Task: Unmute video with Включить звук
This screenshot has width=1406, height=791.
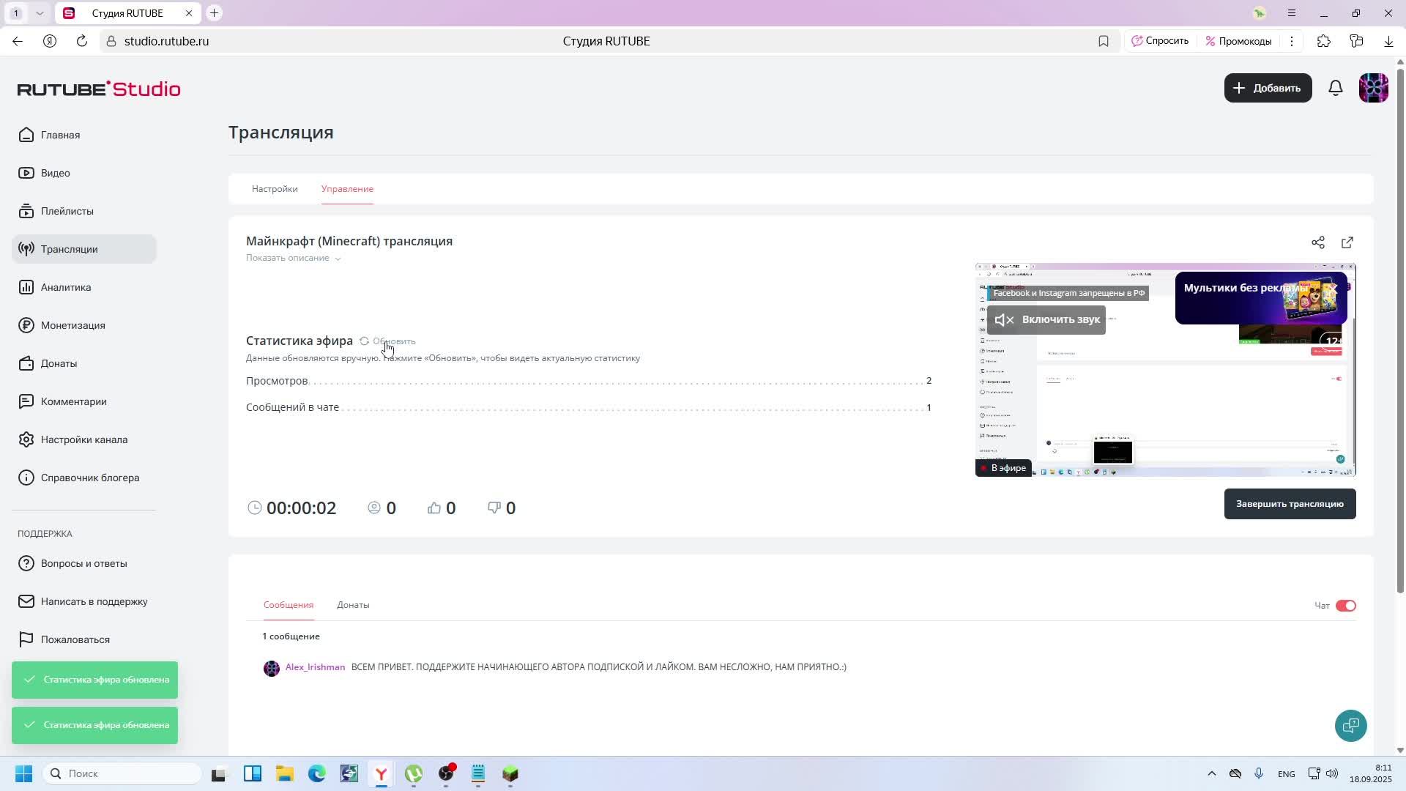Action: tap(1046, 320)
